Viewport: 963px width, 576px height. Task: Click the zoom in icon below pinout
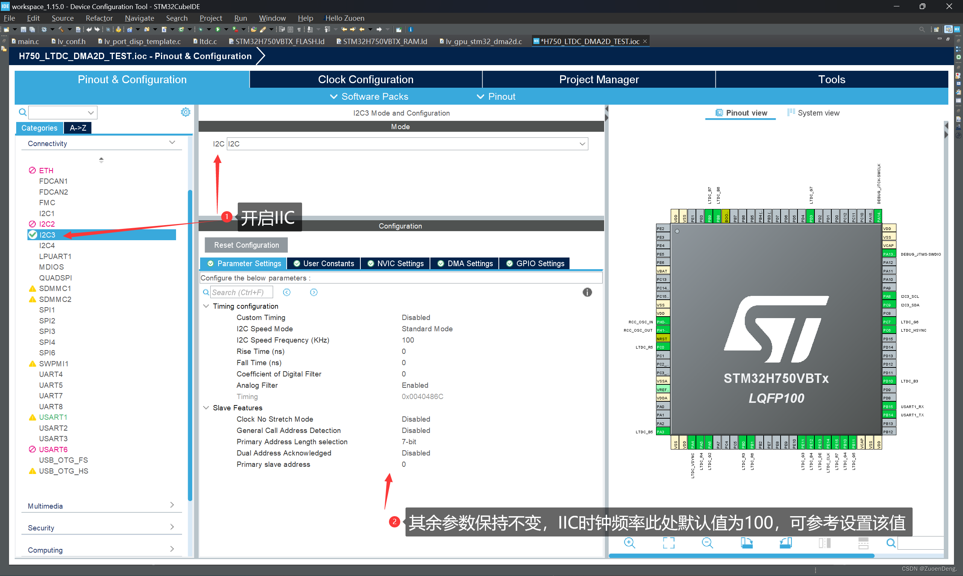click(629, 542)
